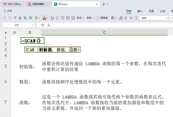Viewport: 173px width, 117px height.
Task: Click the table borders grid icon
Action: 31,18
